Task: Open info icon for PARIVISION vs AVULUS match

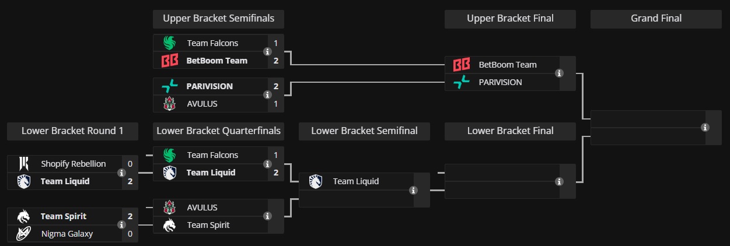Action: coord(268,94)
